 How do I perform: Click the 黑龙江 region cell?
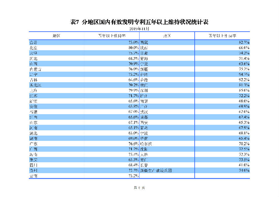pyautogui.click(x=35, y=85)
